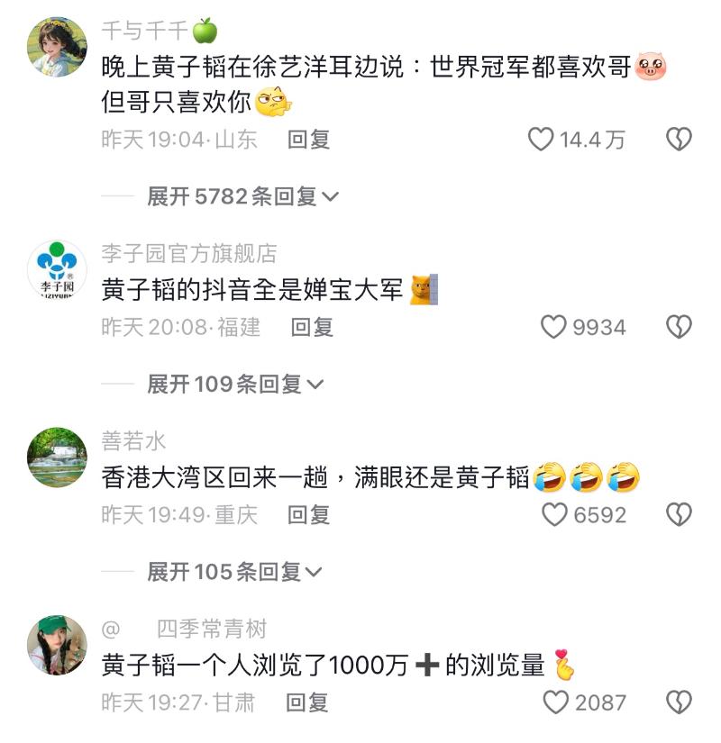Reply to 千与千千's comment from 山东
The height and width of the screenshot is (743, 721).
point(308,140)
